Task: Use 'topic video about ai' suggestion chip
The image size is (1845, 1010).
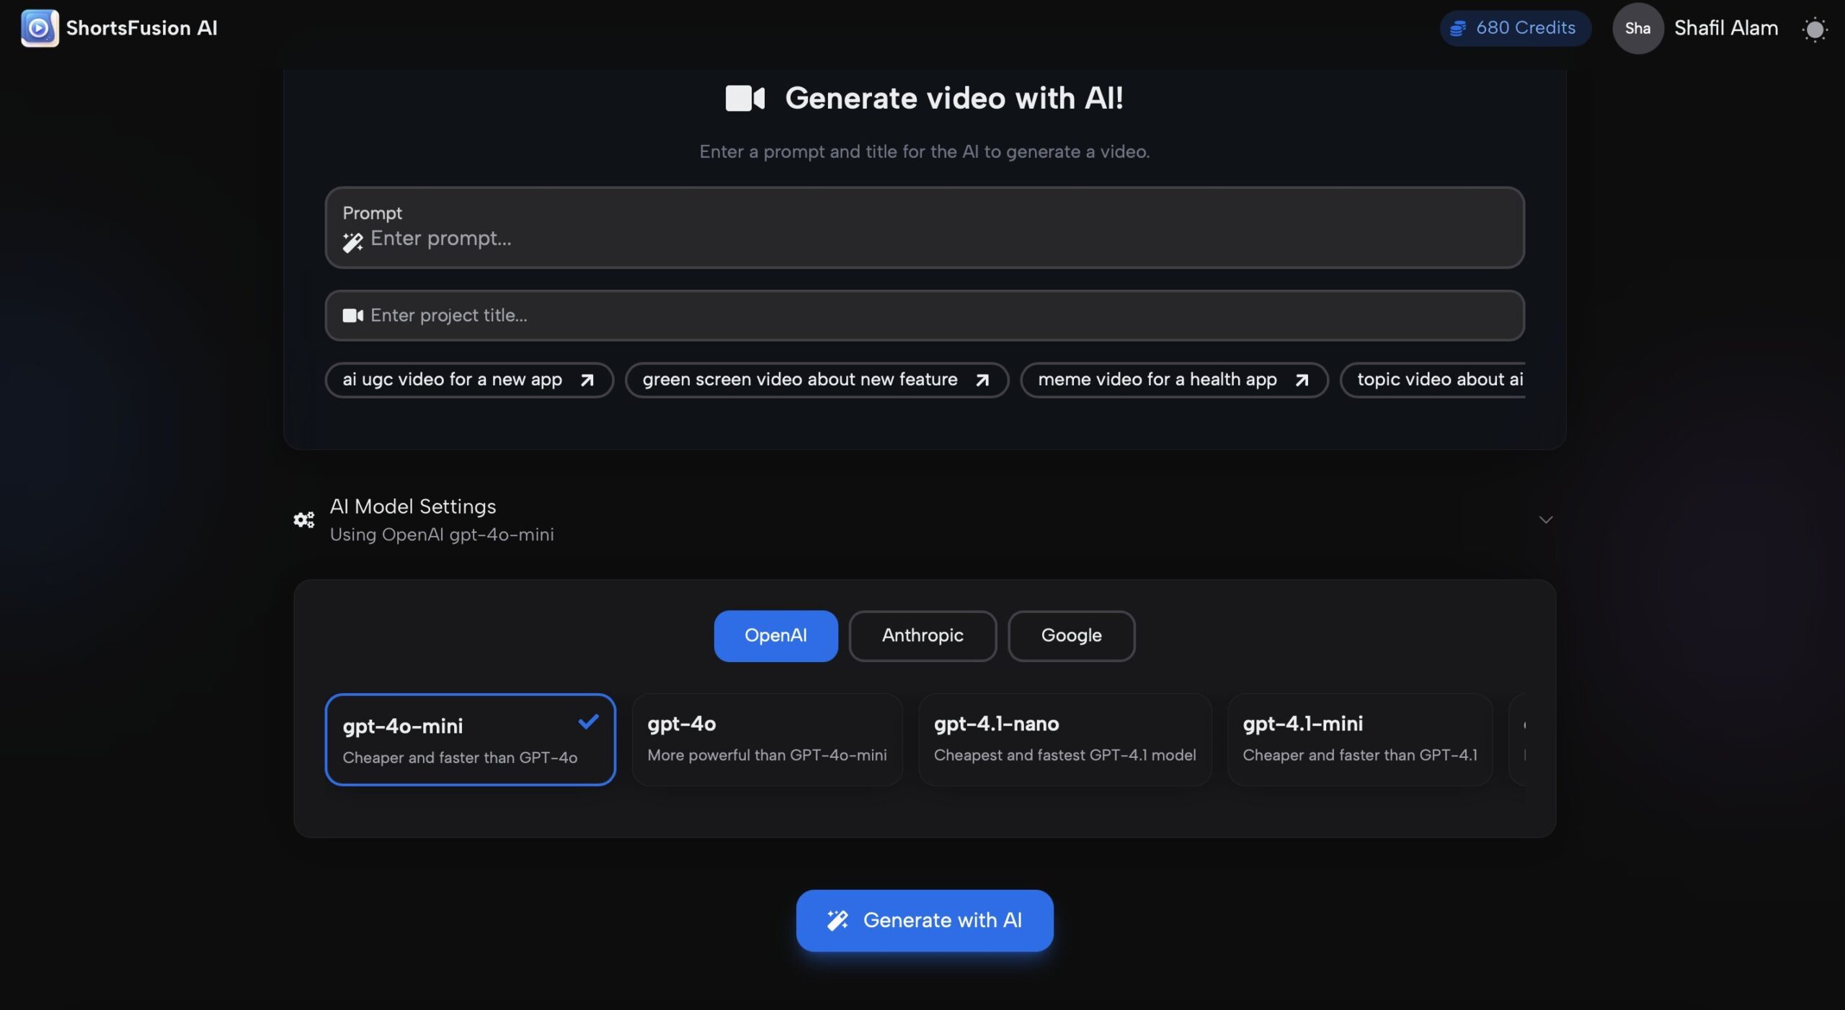Action: tap(1433, 380)
